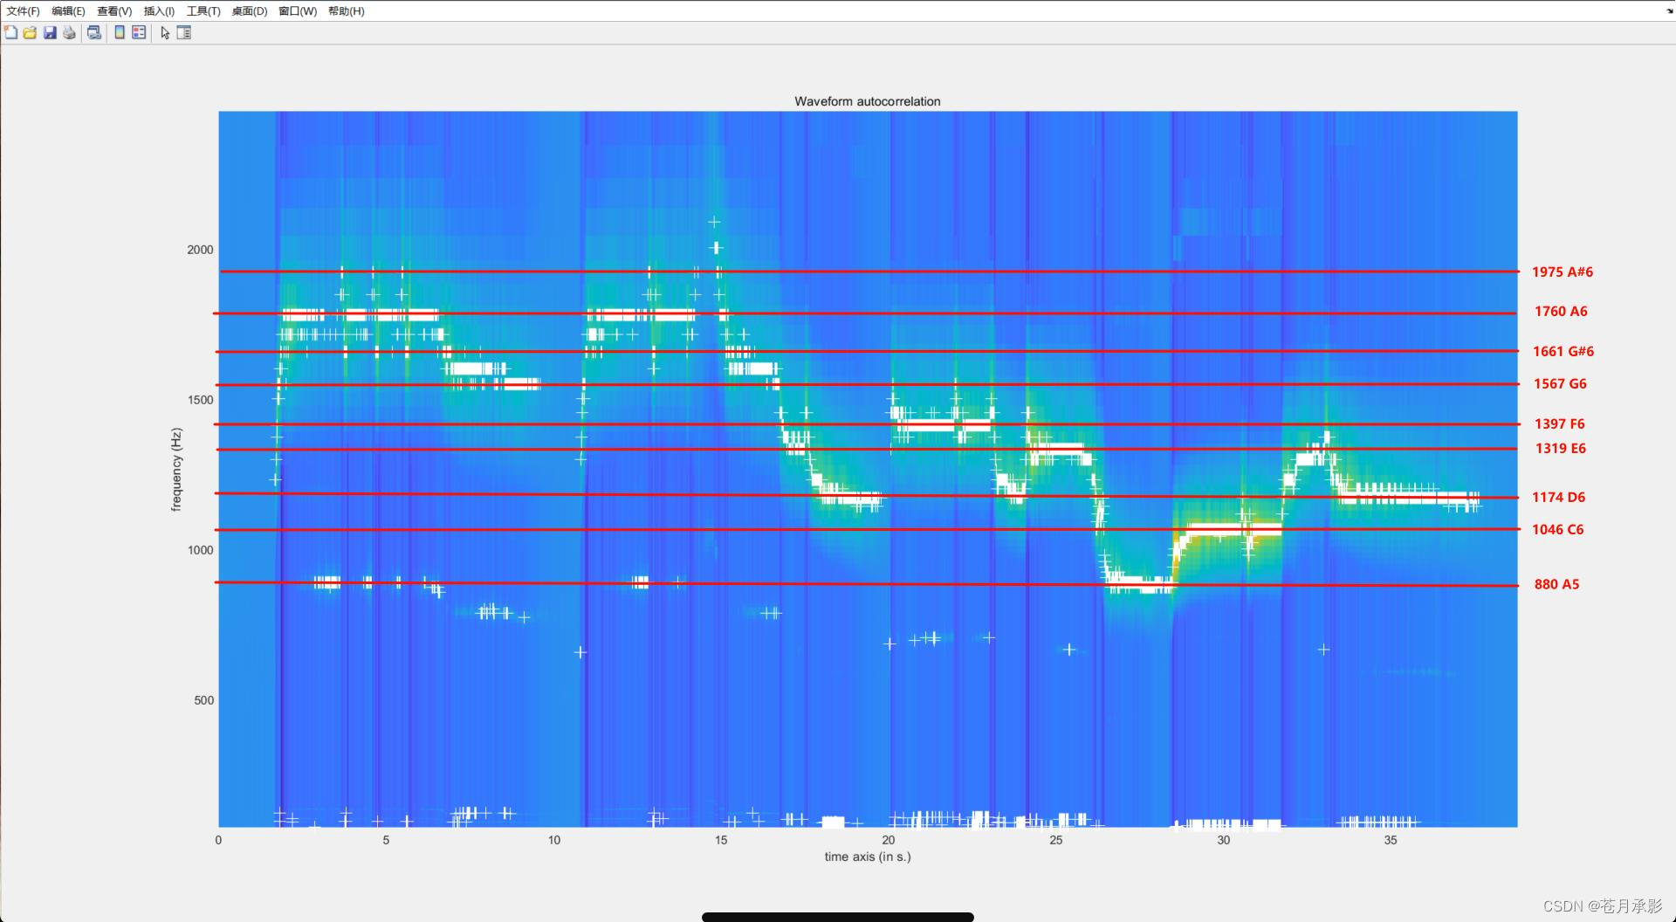Click the '1975 A#6' note label
Screen dimensions: 1676x922
click(1563, 272)
